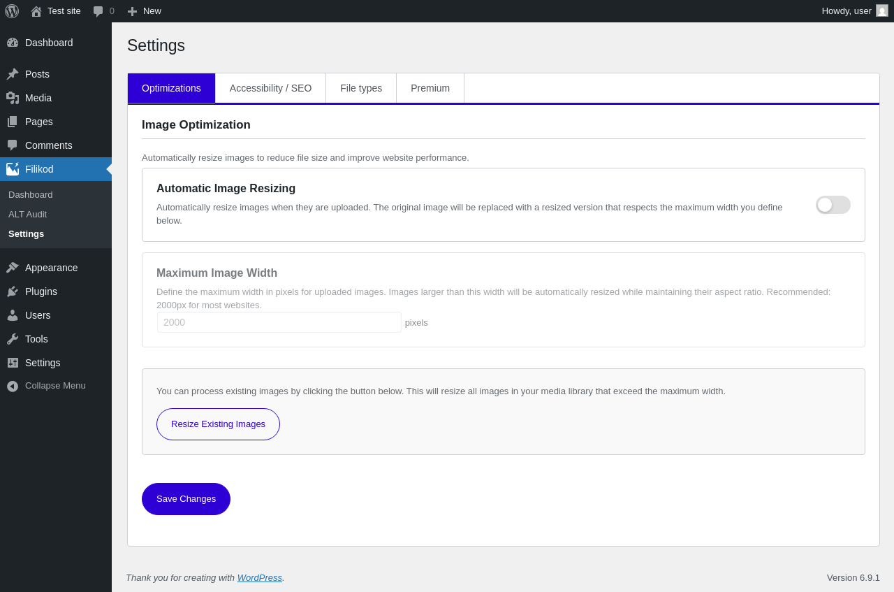Click the maximum image width input field
The width and height of the screenshot is (894, 592).
coord(279,322)
